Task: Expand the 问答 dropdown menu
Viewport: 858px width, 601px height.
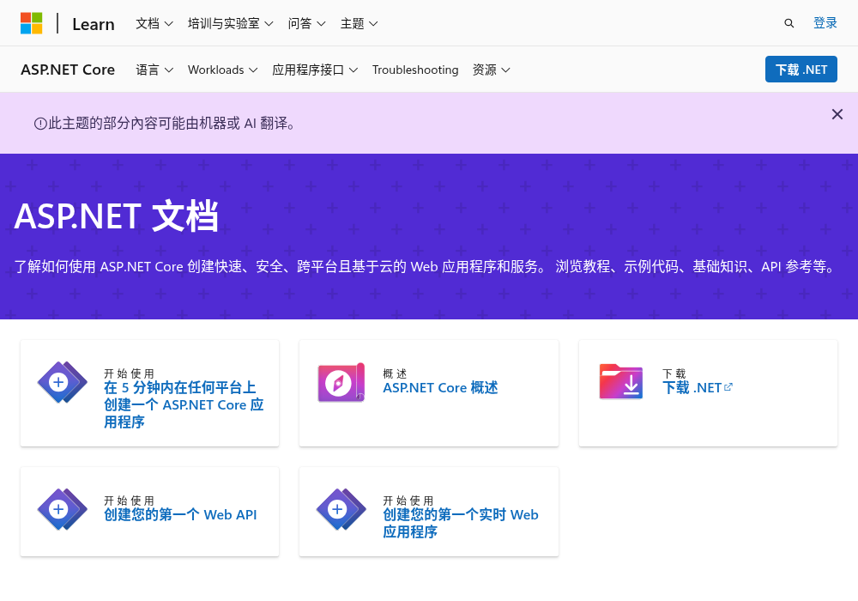Action: click(x=306, y=23)
